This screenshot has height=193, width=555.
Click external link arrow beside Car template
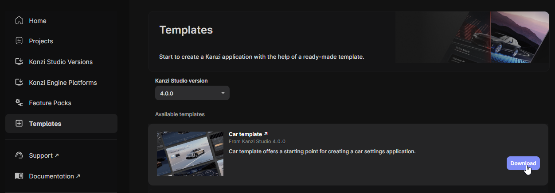pyautogui.click(x=266, y=134)
